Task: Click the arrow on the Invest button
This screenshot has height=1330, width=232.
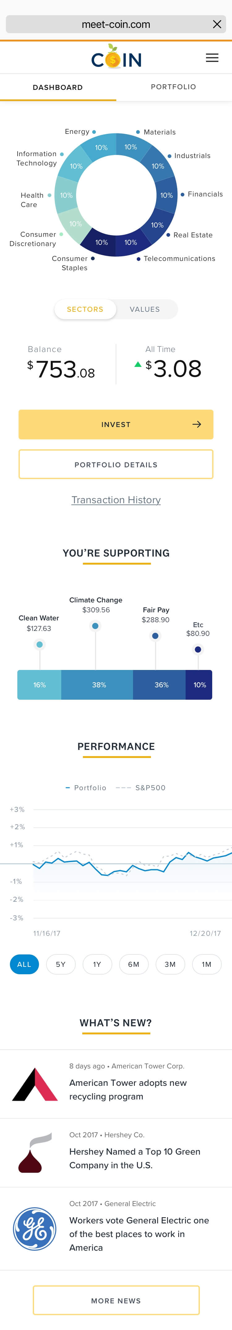Action: [x=196, y=425]
